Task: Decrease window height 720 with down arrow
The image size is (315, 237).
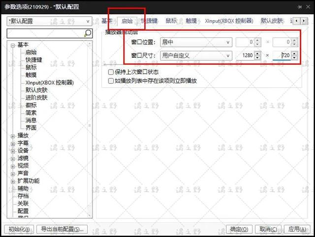Action: [x=294, y=58]
